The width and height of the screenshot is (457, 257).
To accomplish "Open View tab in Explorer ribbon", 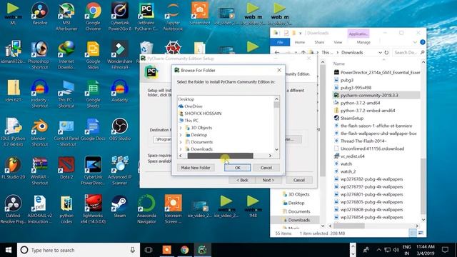I will point(338,42).
